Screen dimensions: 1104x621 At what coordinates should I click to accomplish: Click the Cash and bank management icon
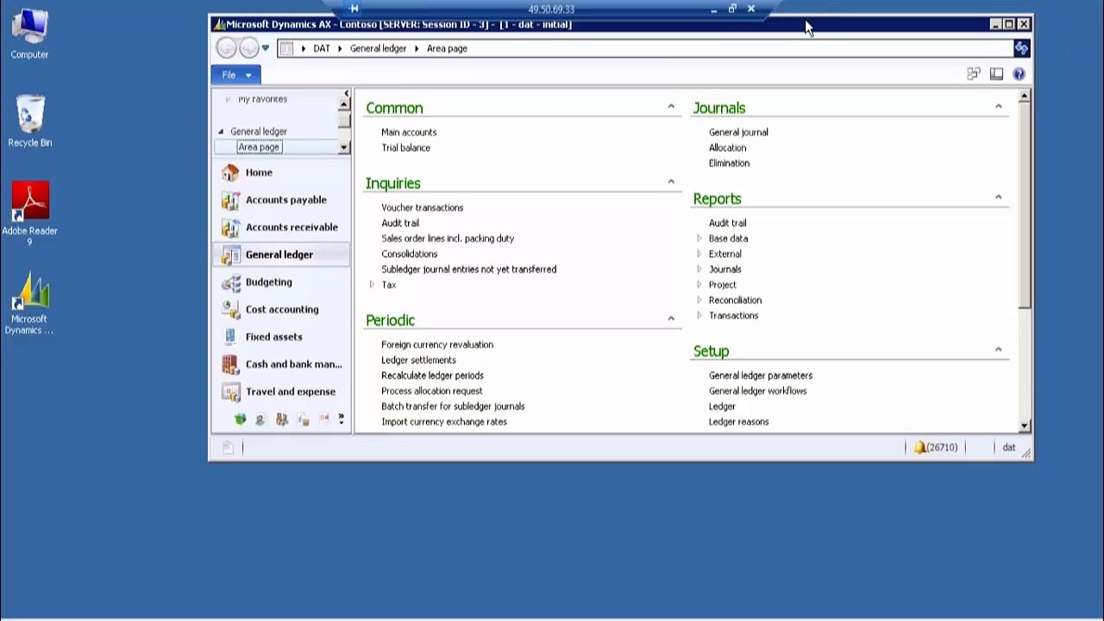pyautogui.click(x=230, y=365)
